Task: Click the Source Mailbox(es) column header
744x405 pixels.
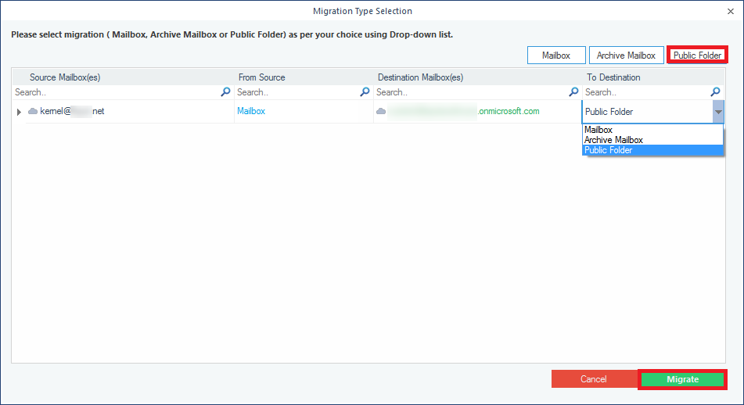Action: pos(65,77)
